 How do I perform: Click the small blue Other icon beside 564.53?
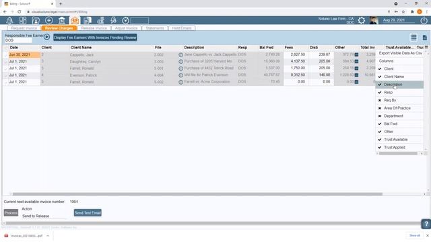pos(356,61)
